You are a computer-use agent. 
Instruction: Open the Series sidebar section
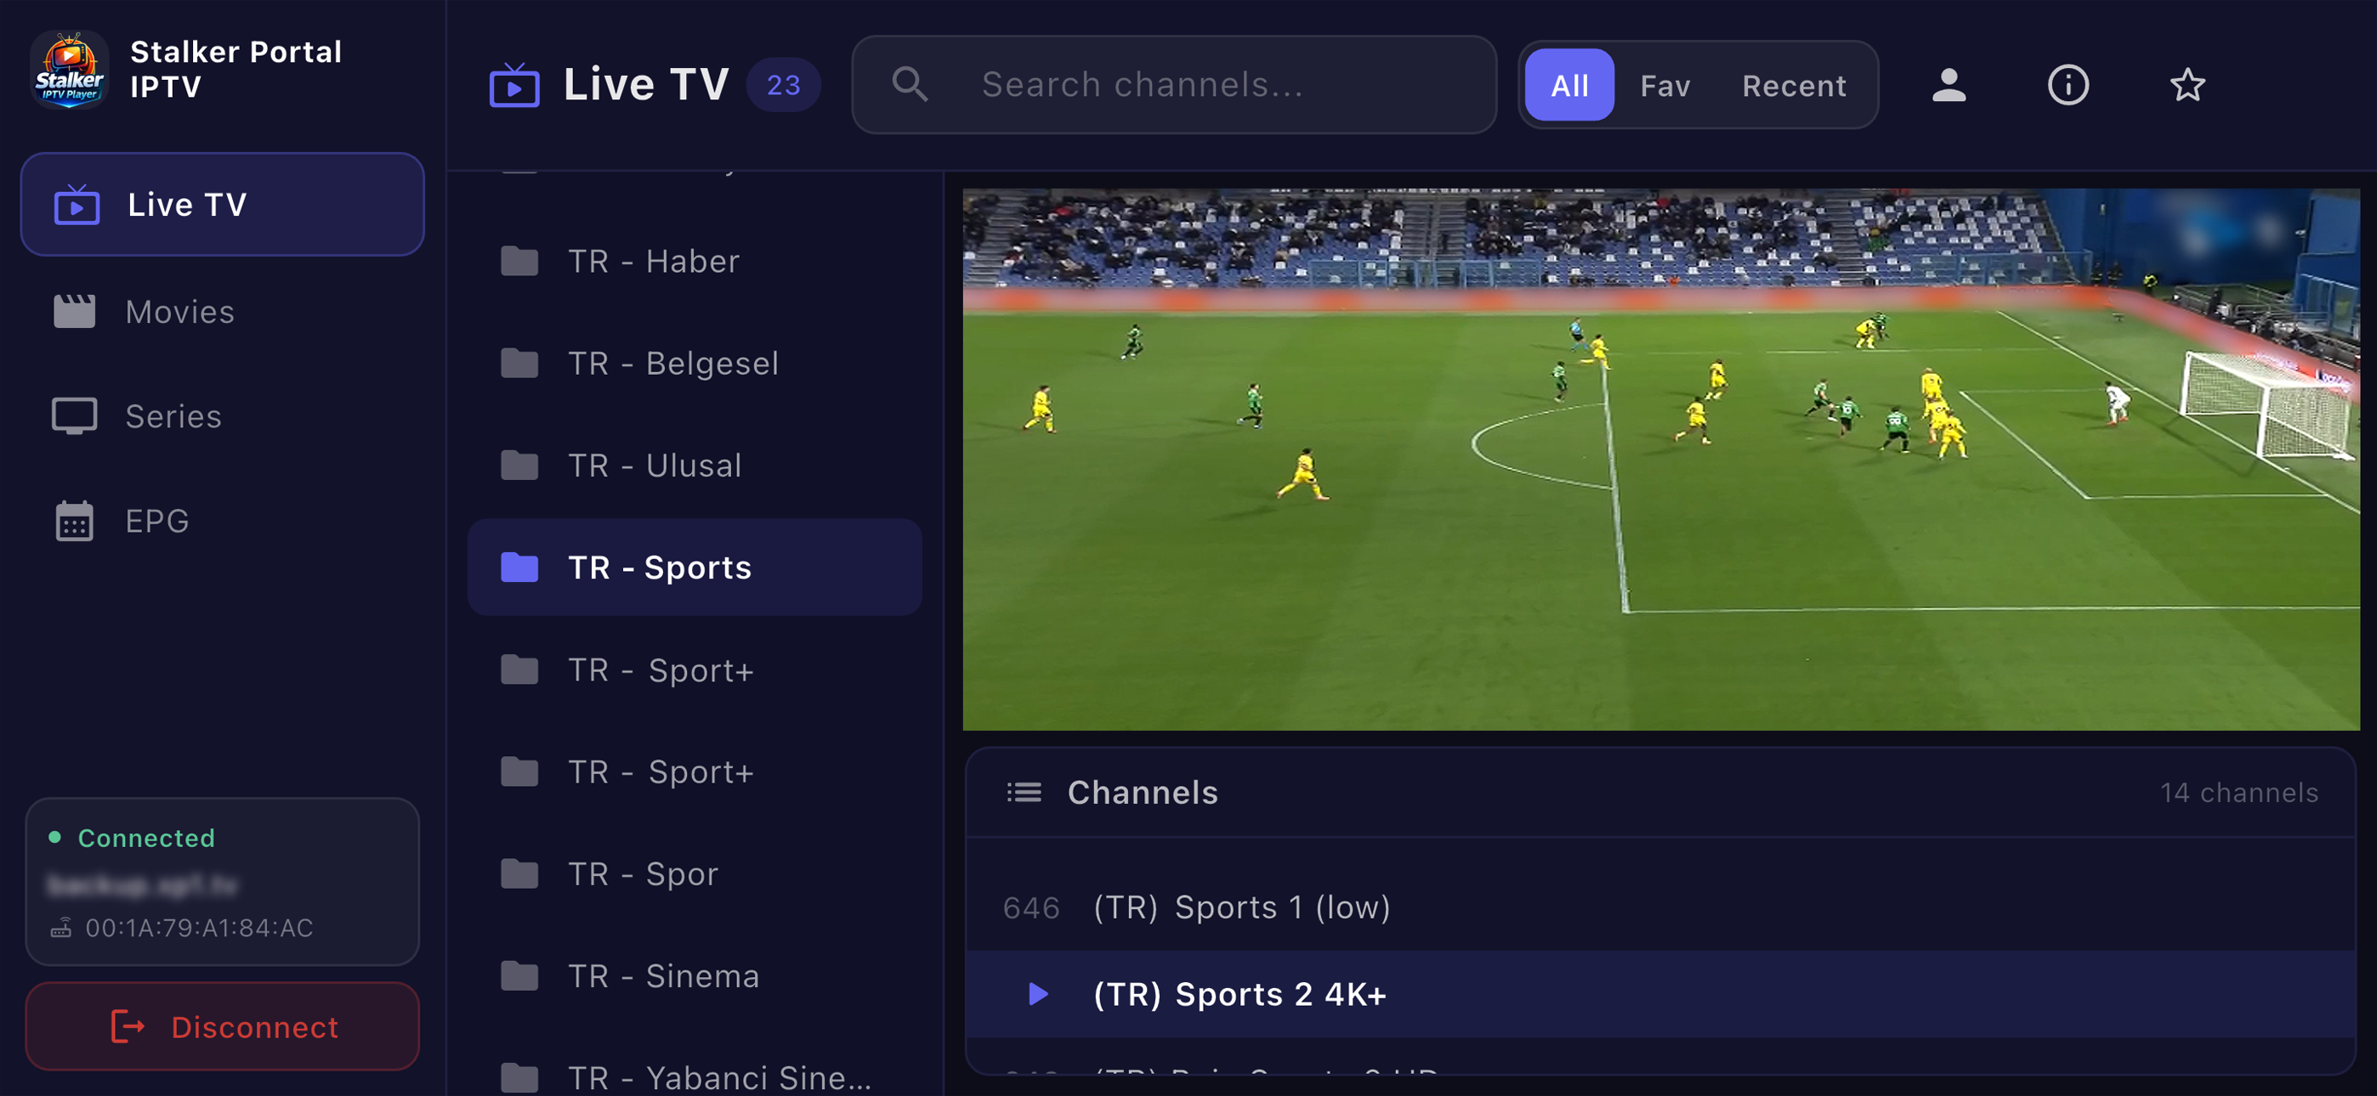[x=223, y=416]
